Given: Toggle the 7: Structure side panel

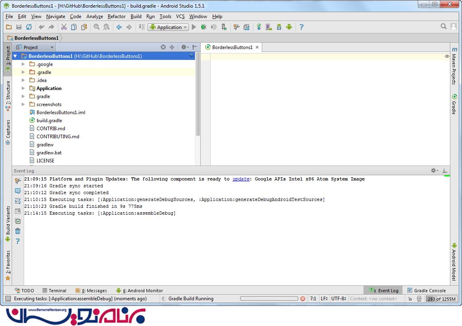Looking at the screenshot, I should tap(8, 96).
